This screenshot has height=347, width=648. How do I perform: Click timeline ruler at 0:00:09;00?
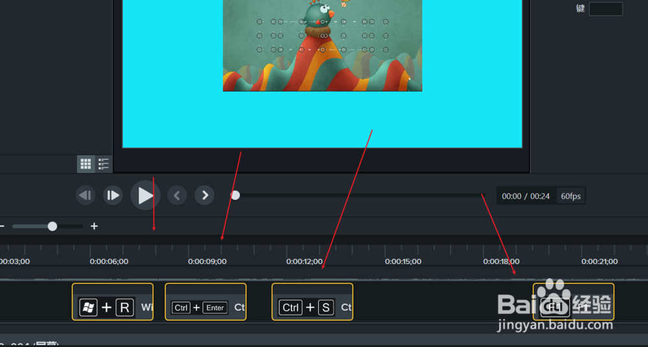(207, 262)
